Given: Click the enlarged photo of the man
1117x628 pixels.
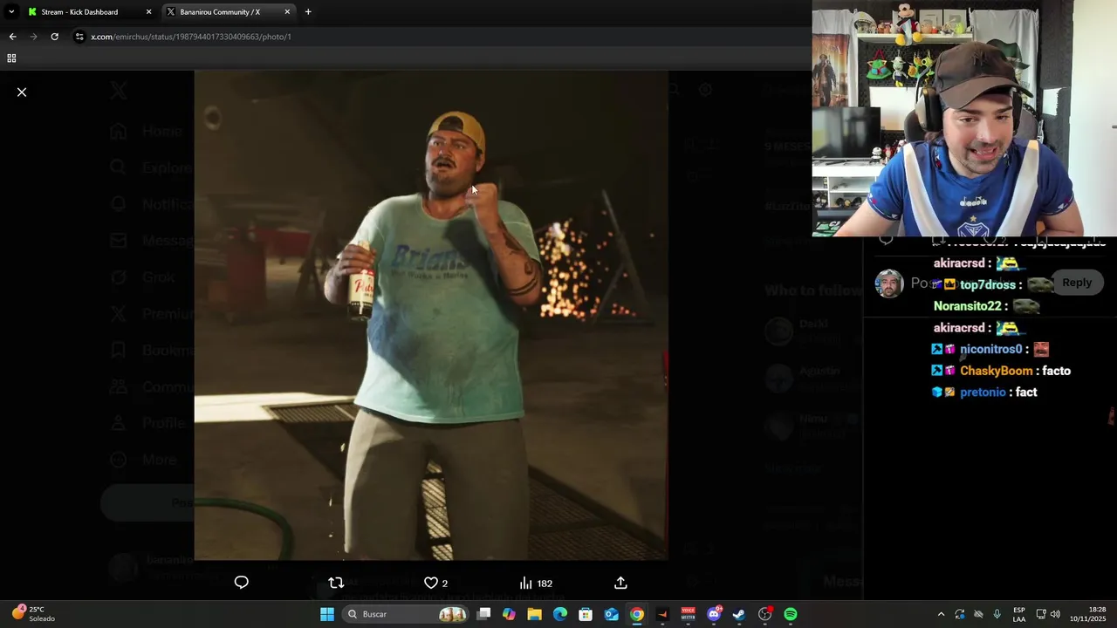Looking at the screenshot, I should coord(431,315).
